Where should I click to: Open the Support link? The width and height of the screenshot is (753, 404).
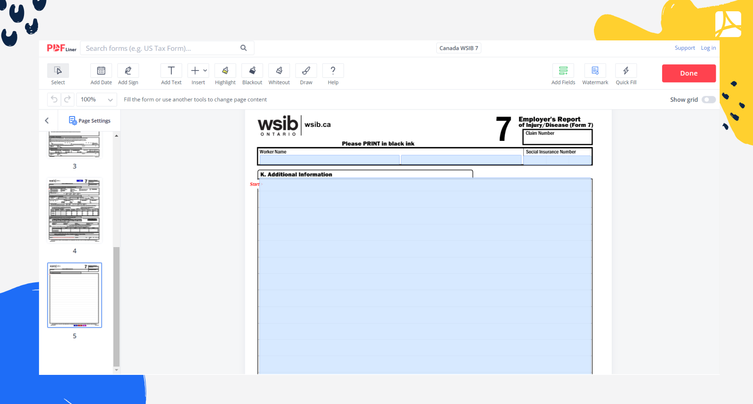685,48
